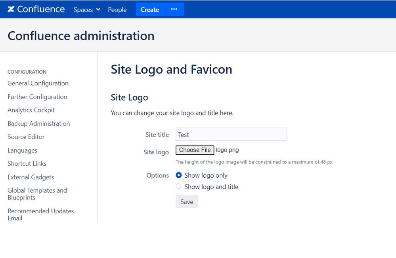
Task: Click the Confluence logo icon
Action: coord(11,9)
